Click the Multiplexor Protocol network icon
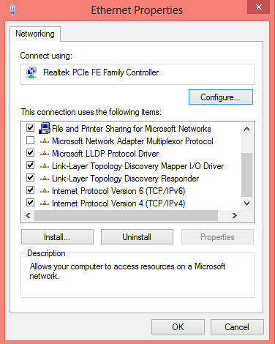The height and width of the screenshot is (344, 275). click(45, 141)
